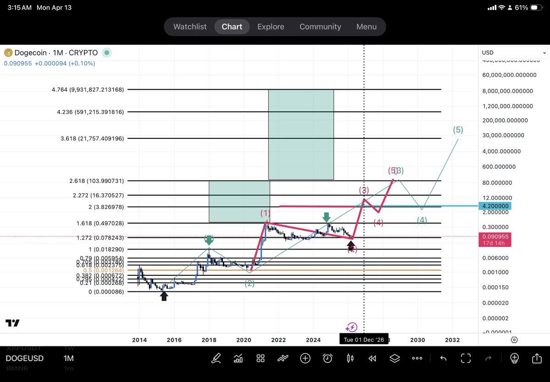Open the indicators chart-bars icon
This screenshot has width=550, height=382.
click(x=238, y=358)
